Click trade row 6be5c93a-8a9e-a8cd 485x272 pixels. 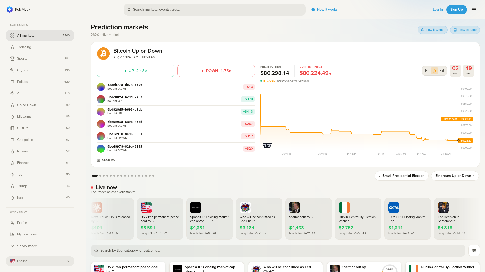(x=176, y=124)
